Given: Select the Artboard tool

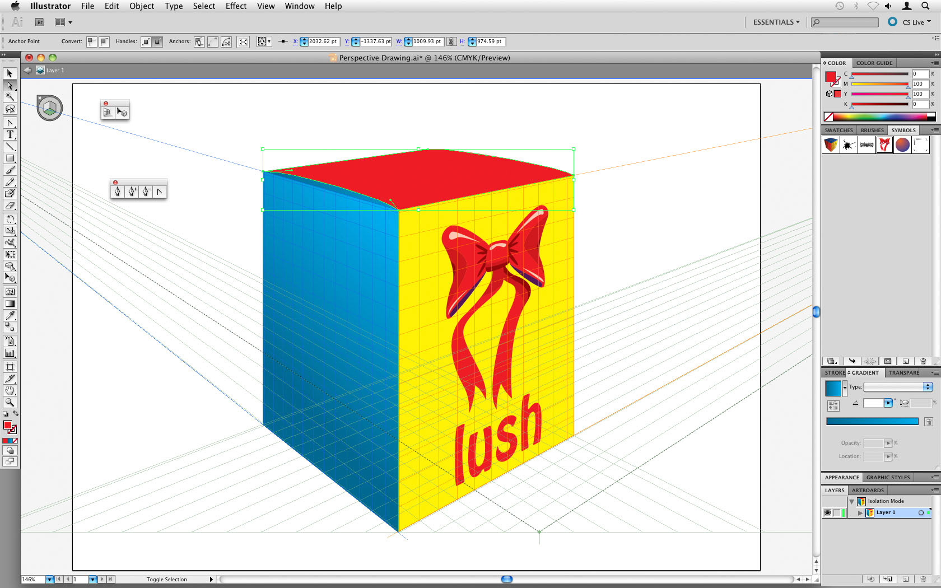Looking at the screenshot, I should click(10, 367).
